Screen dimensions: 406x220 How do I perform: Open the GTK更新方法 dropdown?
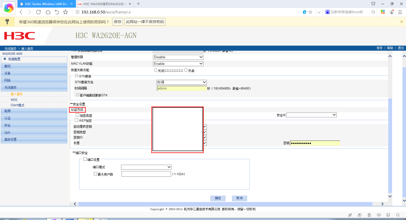click(x=181, y=82)
